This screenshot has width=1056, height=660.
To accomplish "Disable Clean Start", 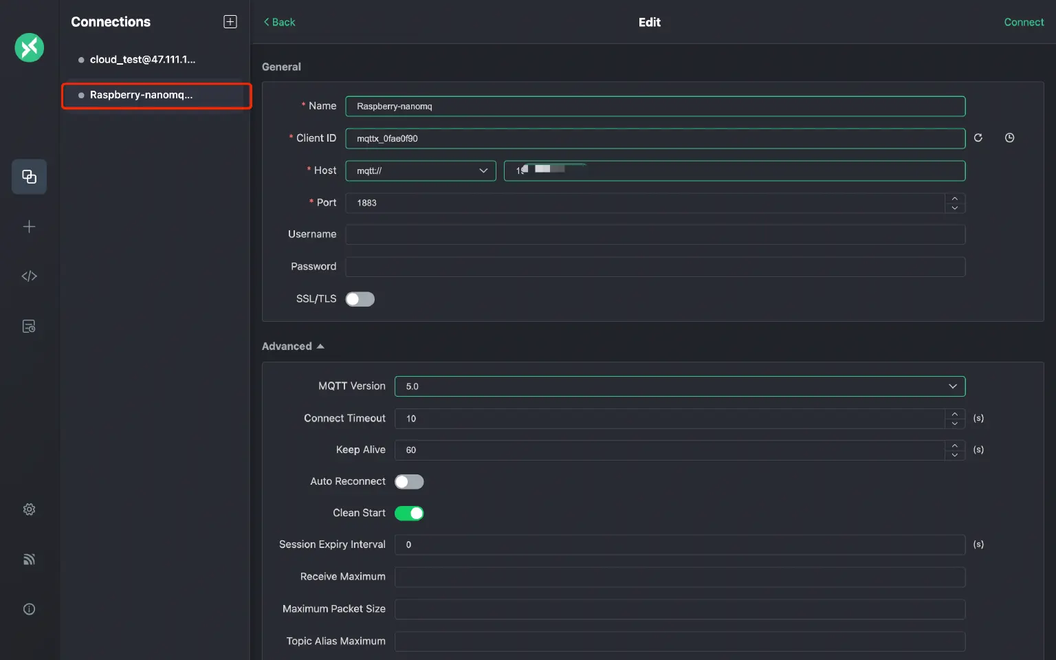I will pos(409,513).
